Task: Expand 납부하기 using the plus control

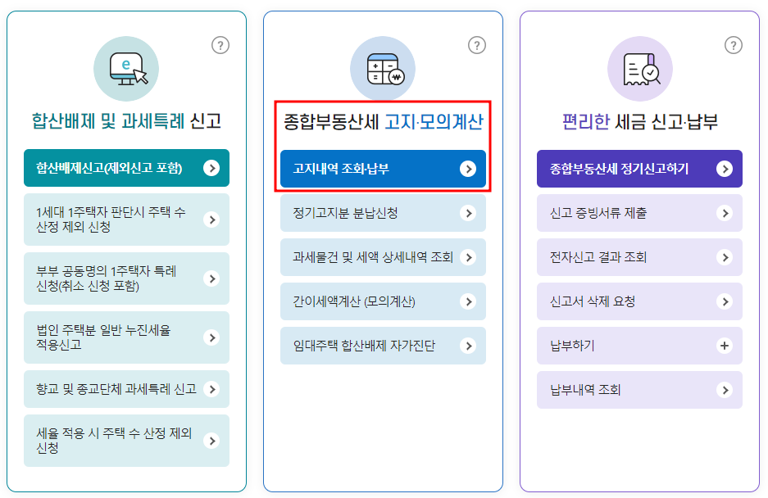Action: pos(725,346)
